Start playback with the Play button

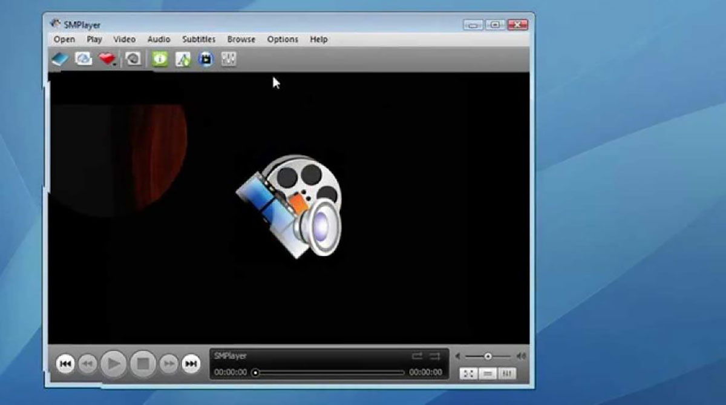113,364
